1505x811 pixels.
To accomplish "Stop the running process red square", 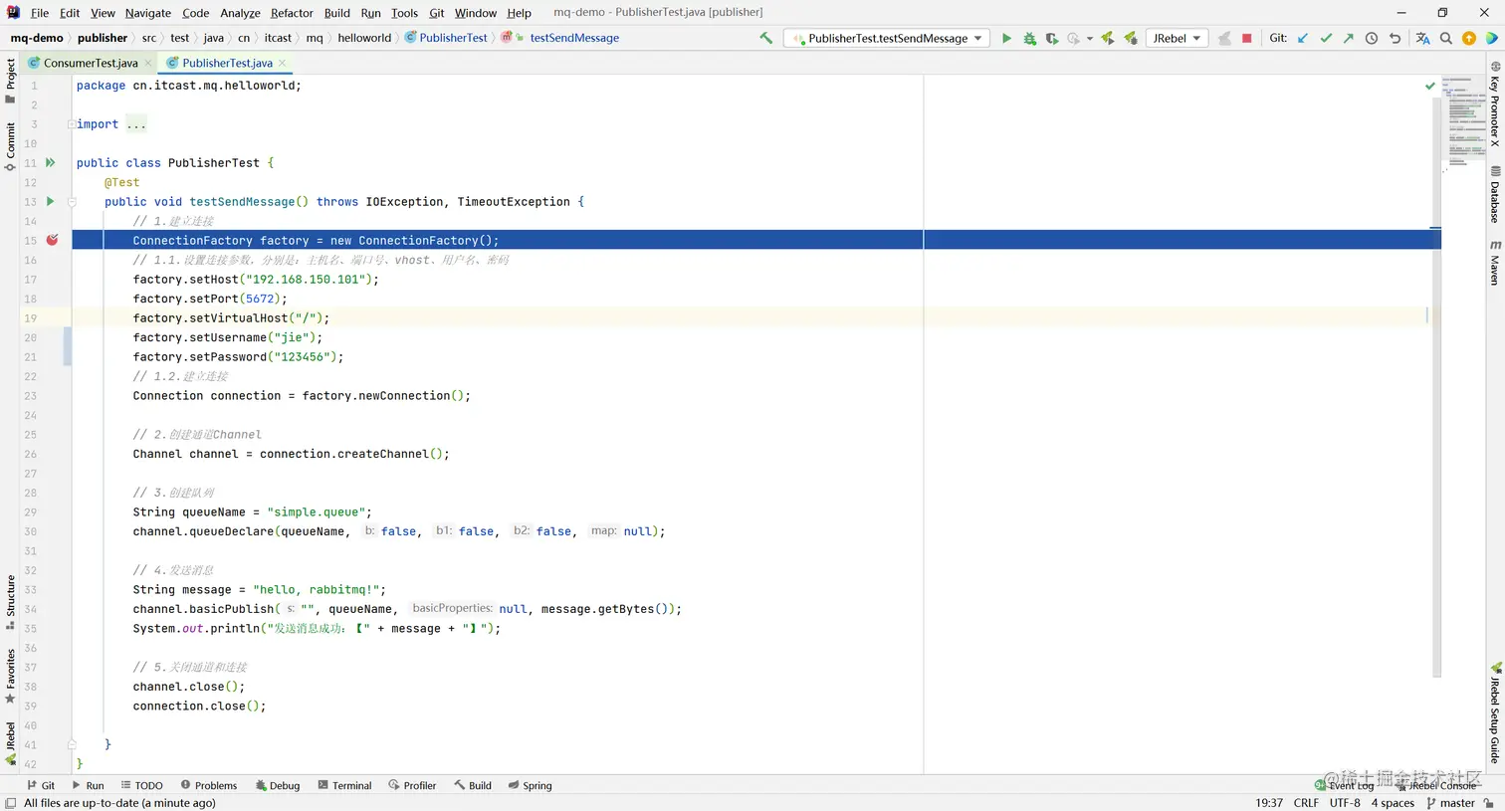I will (x=1246, y=38).
